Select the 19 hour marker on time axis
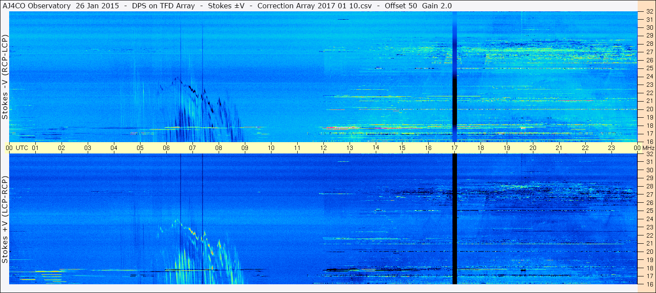Viewport: 656px width, 293px height. coord(507,148)
